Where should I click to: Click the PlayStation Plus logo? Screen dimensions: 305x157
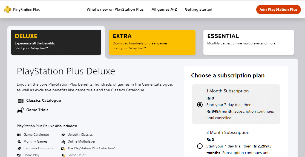pyautogui.click(x=21, y=9)
